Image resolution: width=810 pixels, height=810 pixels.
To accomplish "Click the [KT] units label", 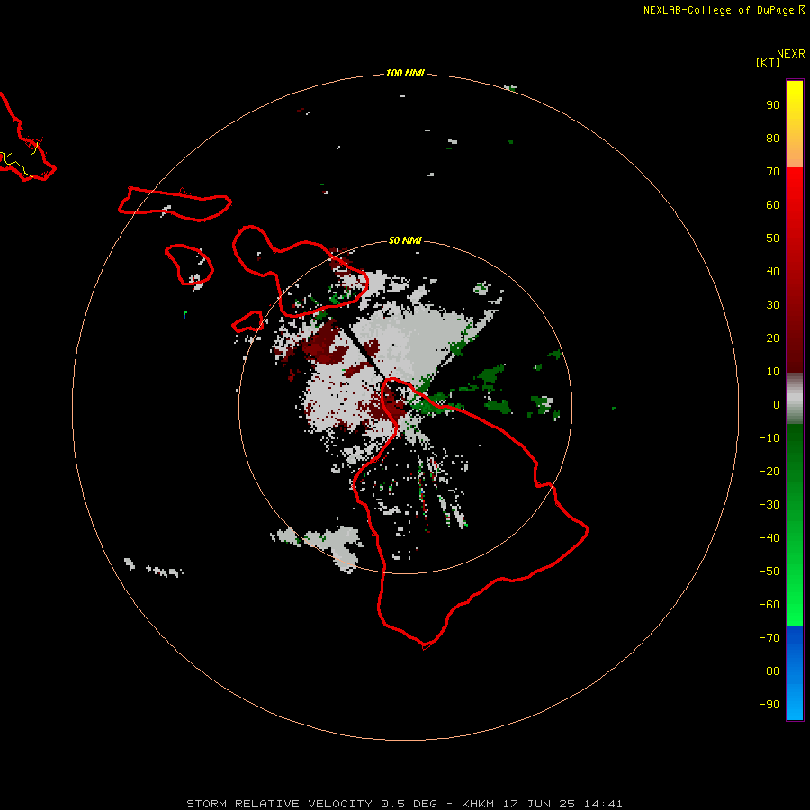I will click(769, 62).
